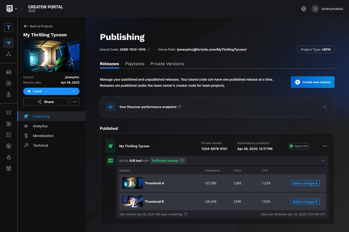Click the Sufficient results status pill

pos(166,160)
